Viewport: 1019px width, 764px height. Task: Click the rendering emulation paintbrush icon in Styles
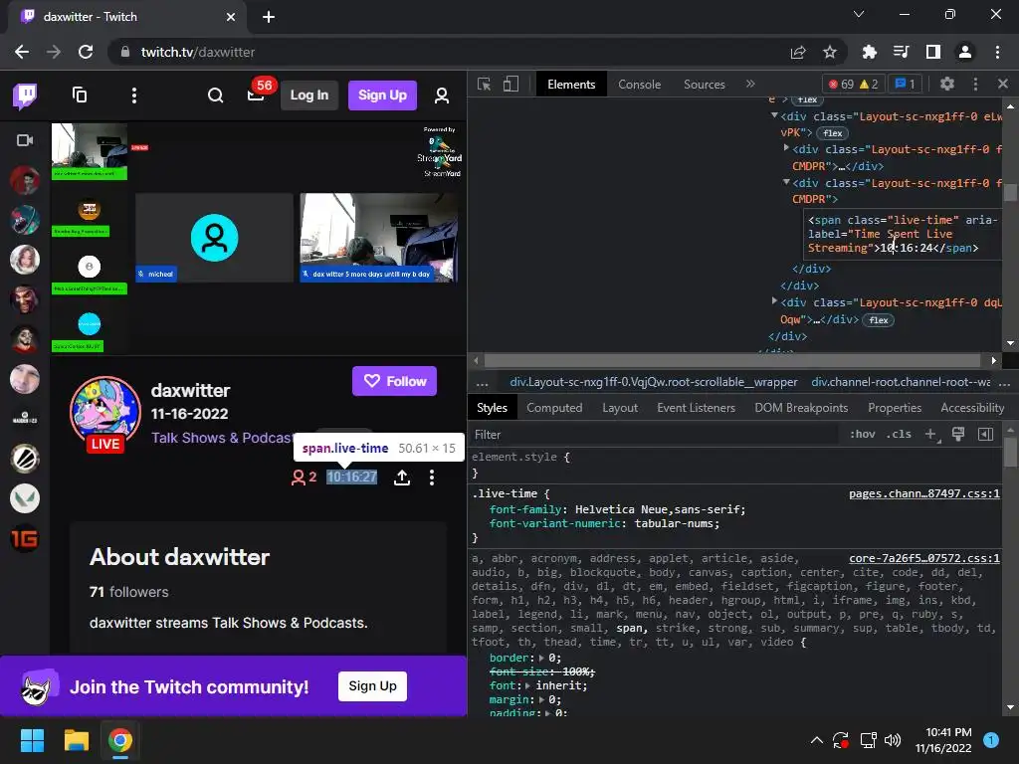(x=958, y=434)
